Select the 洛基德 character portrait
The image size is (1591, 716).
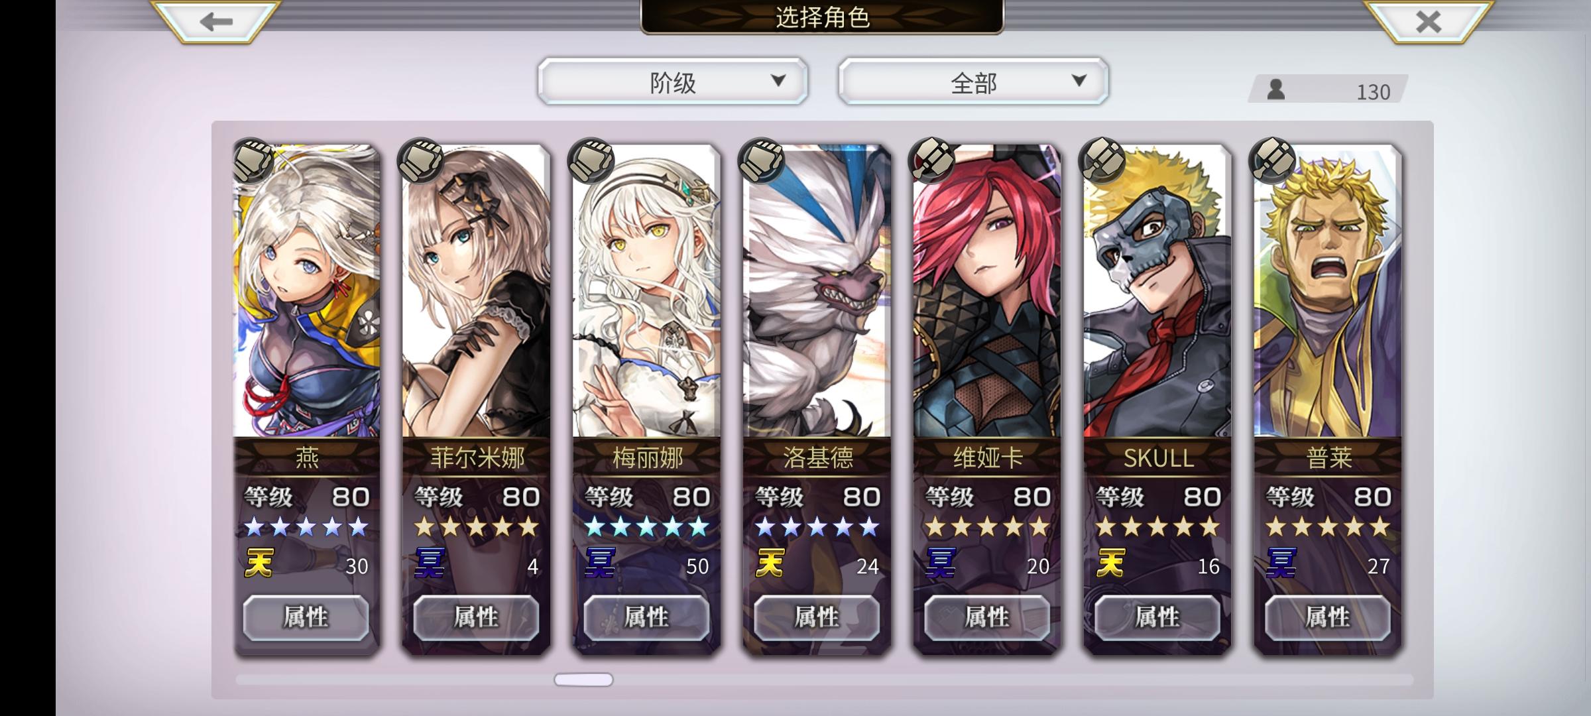pos(817,292)
